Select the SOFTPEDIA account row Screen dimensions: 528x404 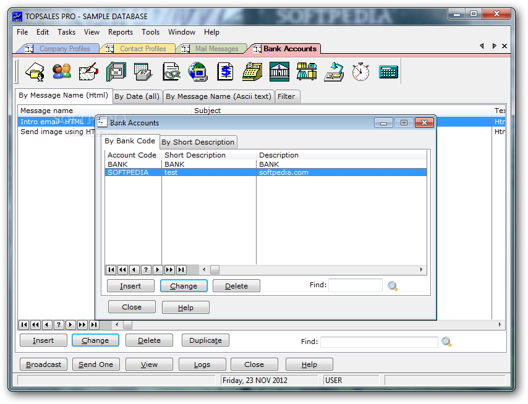tap(266, 172)
